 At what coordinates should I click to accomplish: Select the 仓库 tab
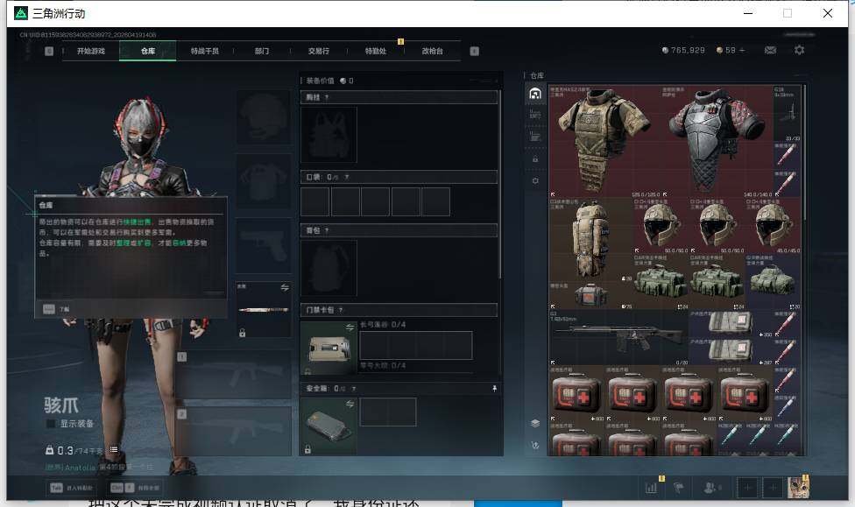[148, 52]
